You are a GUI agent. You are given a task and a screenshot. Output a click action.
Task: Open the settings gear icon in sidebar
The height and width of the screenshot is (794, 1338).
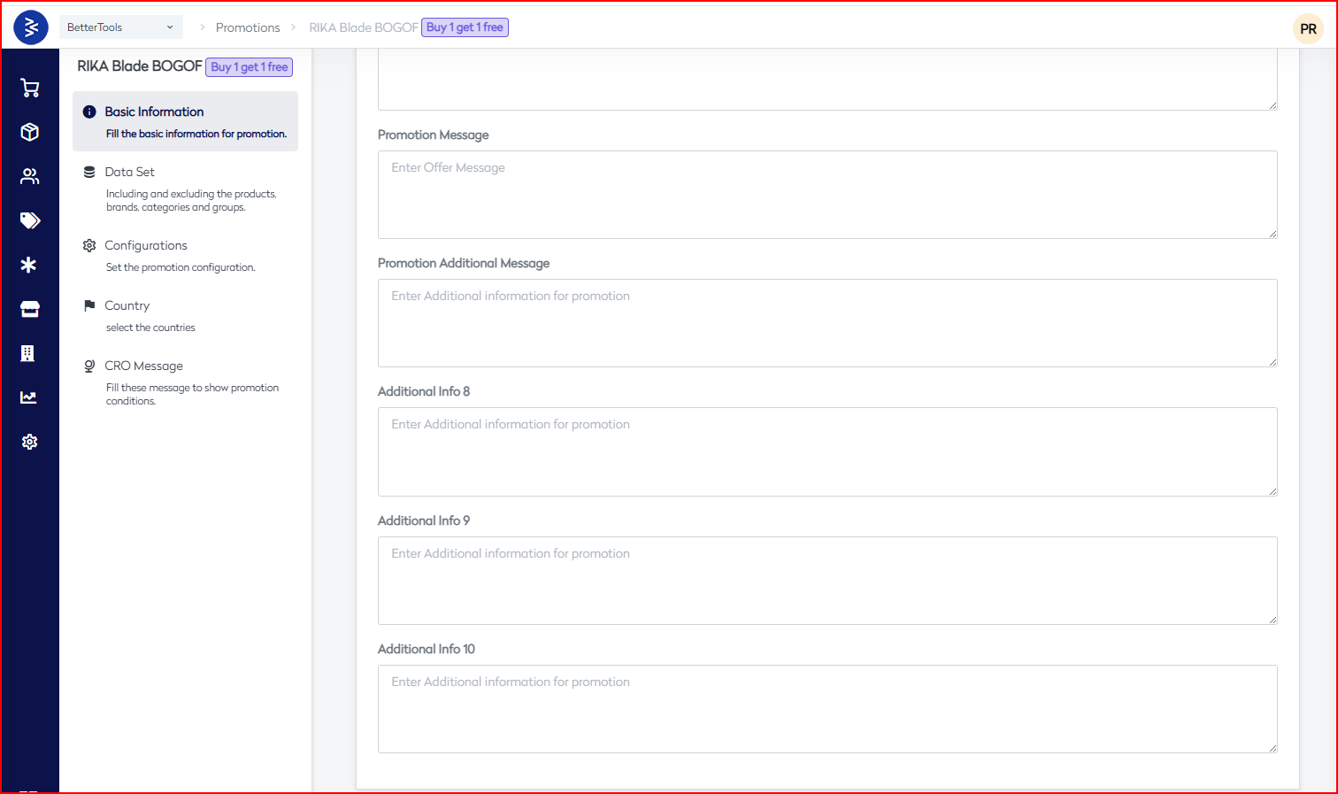pos(30,442)
